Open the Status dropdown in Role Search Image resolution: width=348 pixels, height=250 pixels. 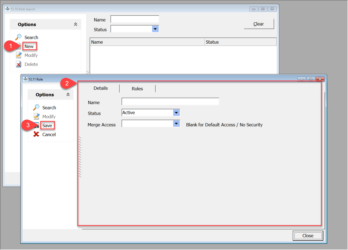tap(155, 29)
